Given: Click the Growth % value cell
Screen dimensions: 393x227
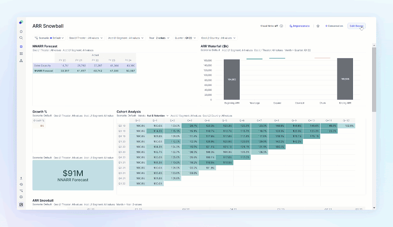Looking at the screenshot, I should click(x=39, y=126).
